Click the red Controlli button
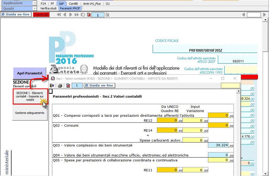 [x=41, y=15]
